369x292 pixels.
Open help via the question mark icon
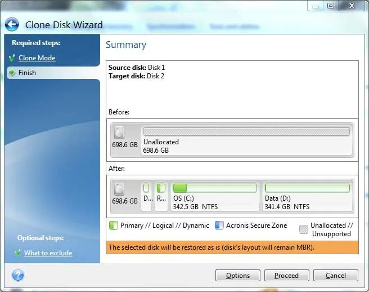click(x=18, y=275)
